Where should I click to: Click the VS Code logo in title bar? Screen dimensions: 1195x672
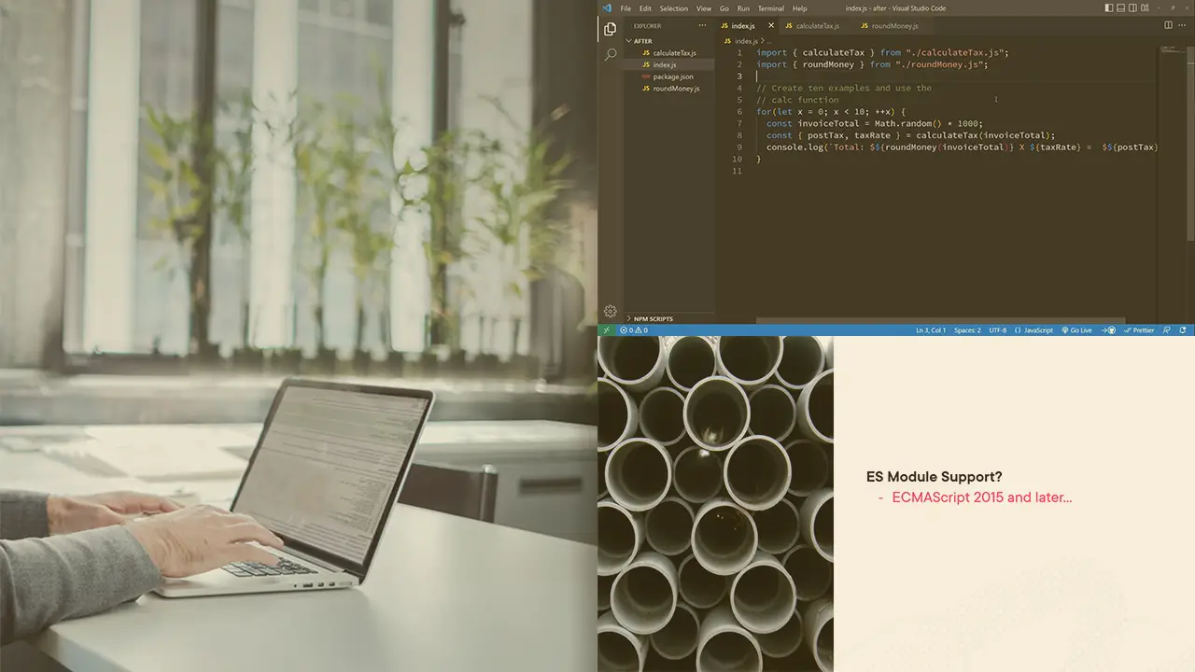[607, 7]
